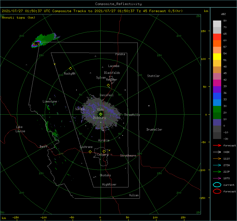Viewport: 237px width, 221px height.
Task: Choose the green 22JP track arrow
Action: click(x=217, y=172)
